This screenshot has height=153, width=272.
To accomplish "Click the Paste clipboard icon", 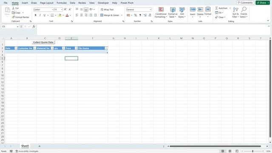I will pos(7,10).
